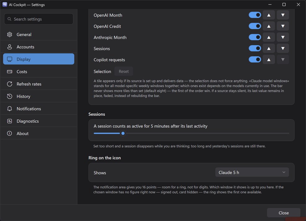Click the Selection label
The height and width of the screenshot is (221, 306).
click(x=102, y=71)
